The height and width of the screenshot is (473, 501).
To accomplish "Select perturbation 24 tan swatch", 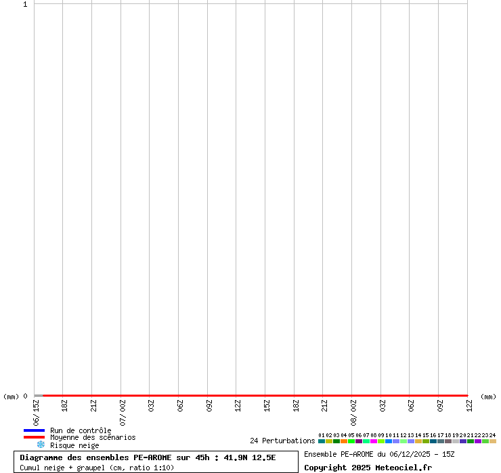I will (x=493, y=441).
